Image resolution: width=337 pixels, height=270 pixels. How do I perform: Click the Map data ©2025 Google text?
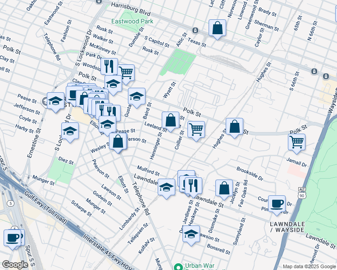(309, 266)
